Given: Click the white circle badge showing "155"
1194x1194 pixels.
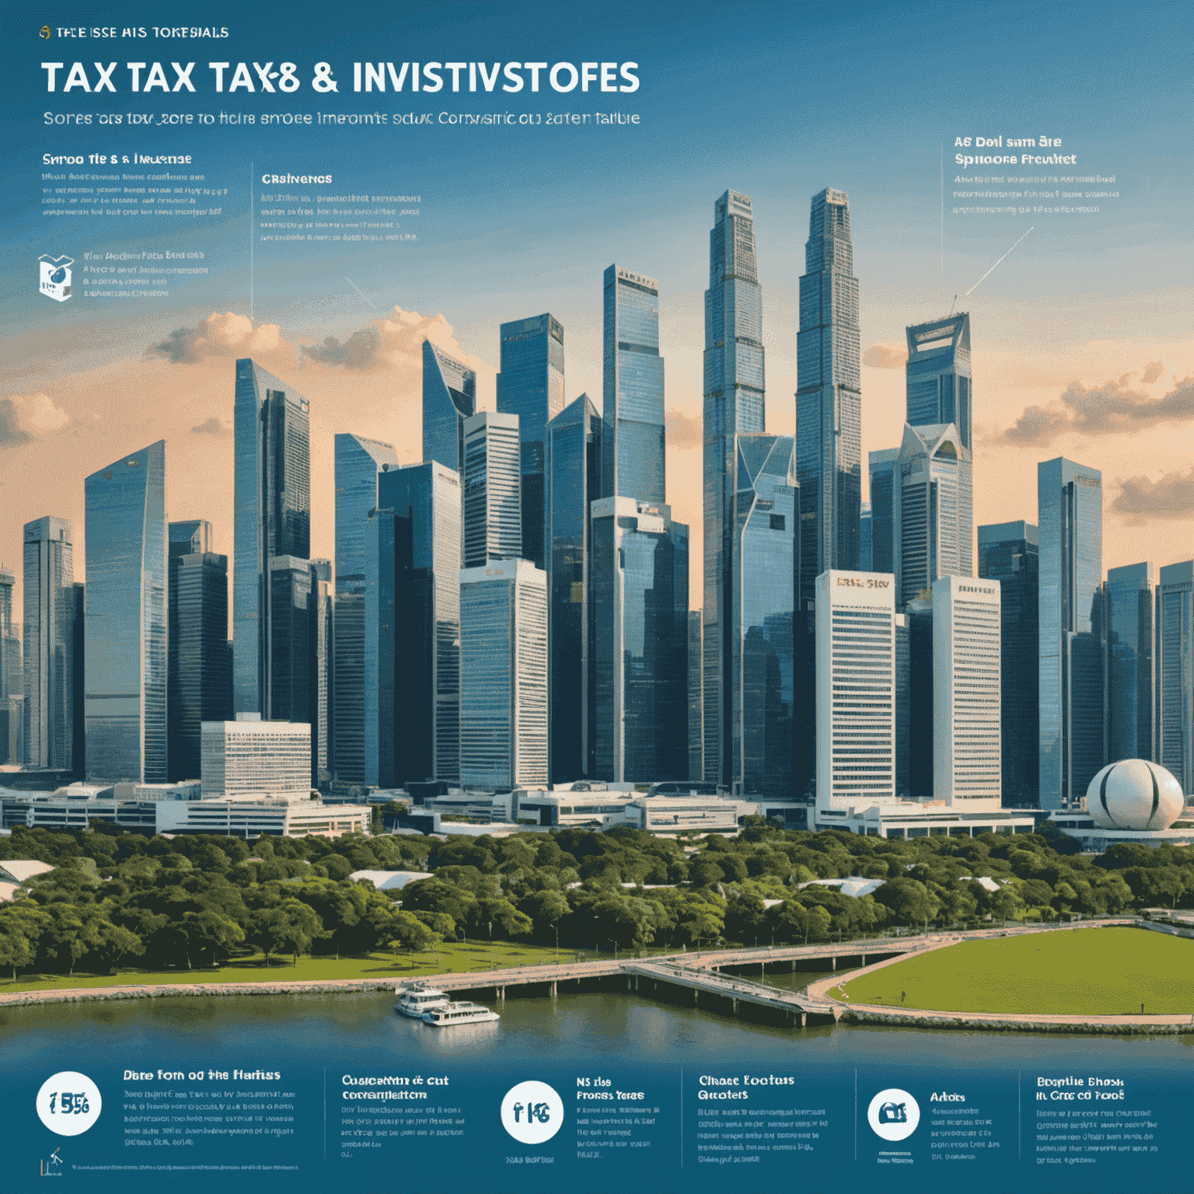Looking at the screenshot, I should (68, 1104).
